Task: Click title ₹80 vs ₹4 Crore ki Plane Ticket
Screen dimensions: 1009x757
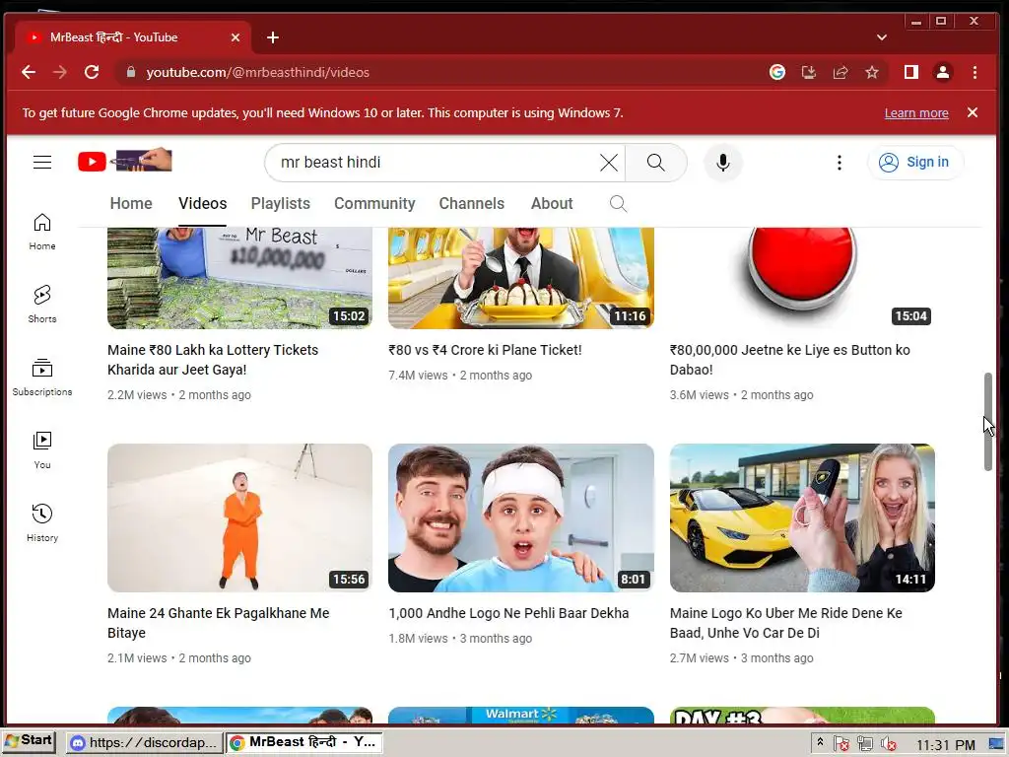Action: coord(485,350)
